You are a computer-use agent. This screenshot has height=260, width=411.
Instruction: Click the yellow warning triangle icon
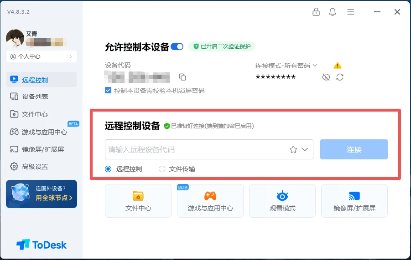click(338, 66)
